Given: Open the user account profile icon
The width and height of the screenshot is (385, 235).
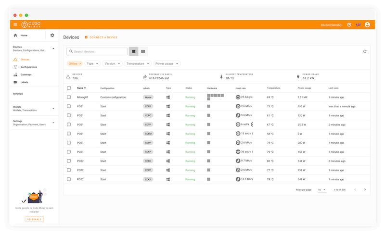Looking at the screenshot, I should click(x=368, y=25).
